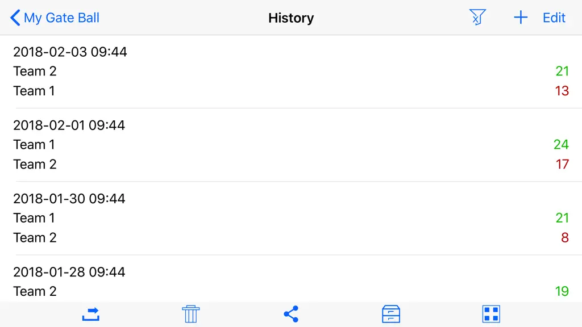582x327 pixels.
Task: Select Team 2 winning score 21
Action: coord(562,71)
